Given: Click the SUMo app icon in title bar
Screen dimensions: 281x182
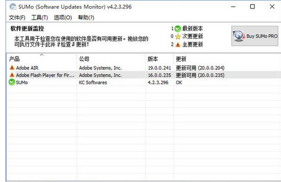Looking at the screenshot, I should [x=13, y=7].
